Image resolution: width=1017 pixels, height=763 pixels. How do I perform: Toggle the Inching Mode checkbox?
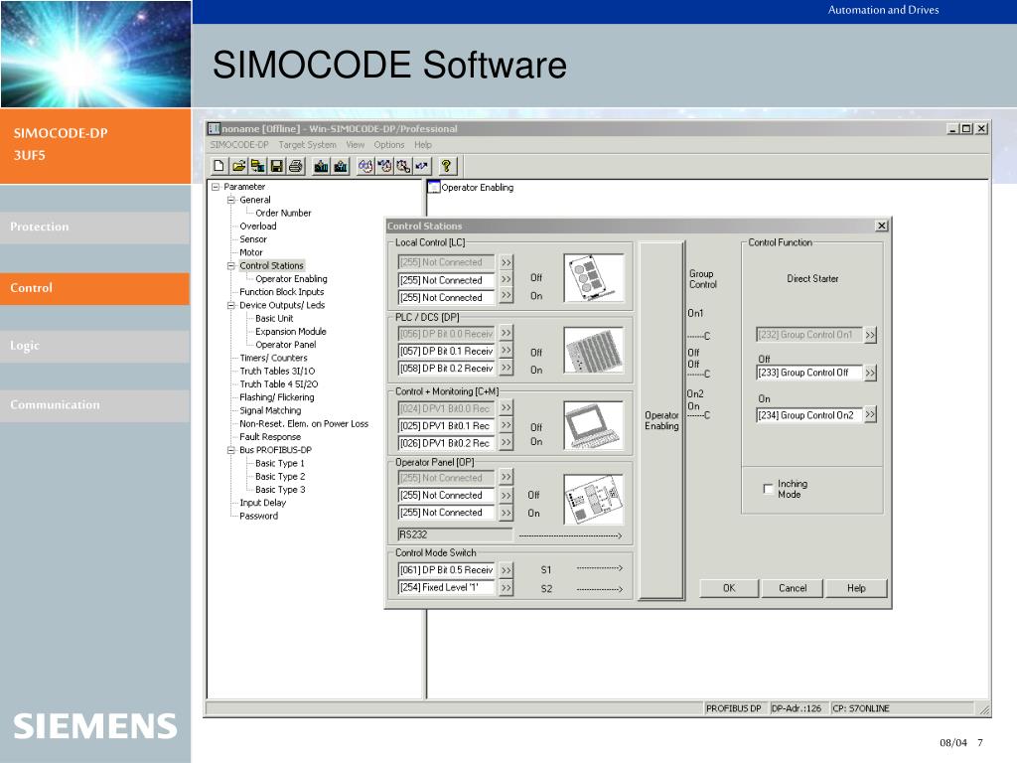click(x=768, y=489)
